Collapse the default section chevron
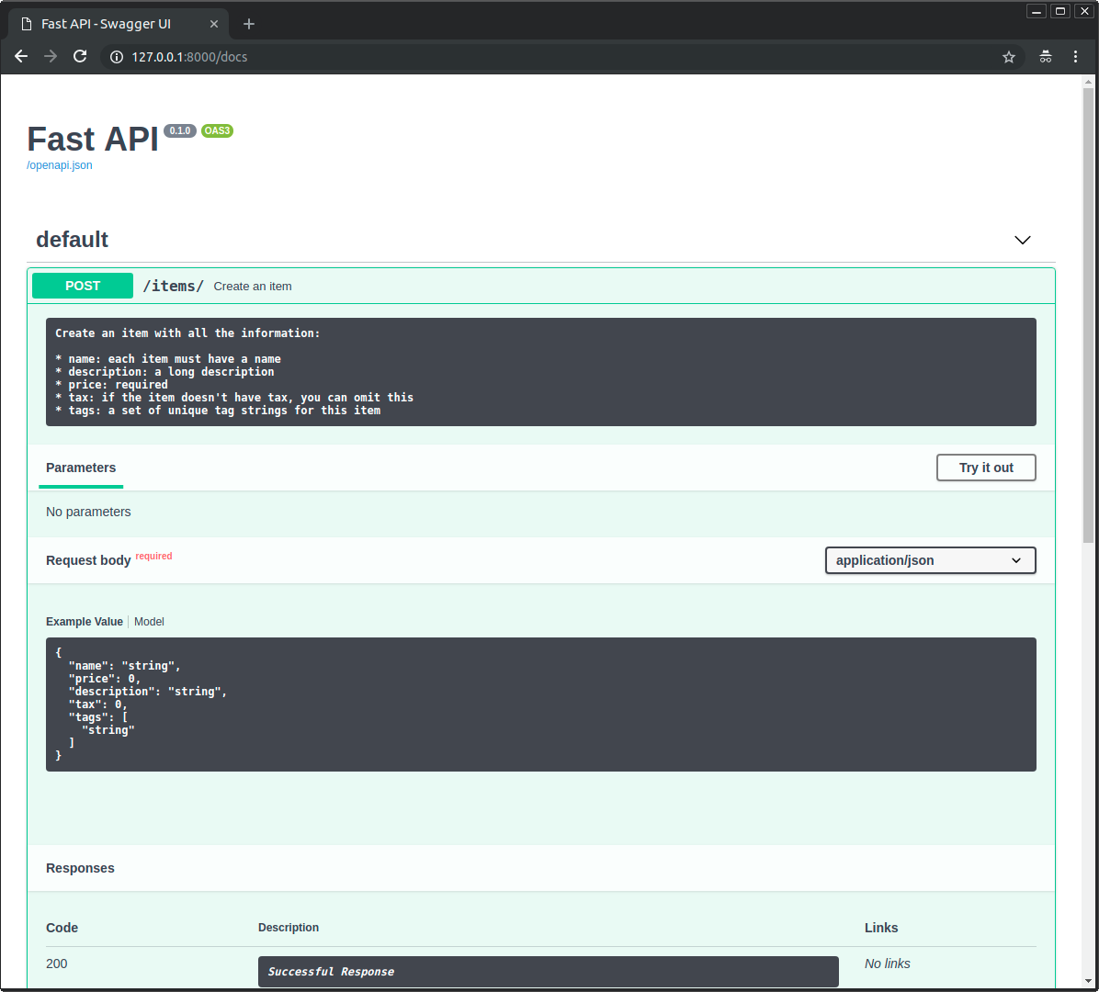This screenshot has width=1099, height=992. click(1022, 240)
